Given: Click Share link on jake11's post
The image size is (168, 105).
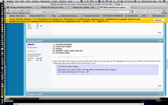Looking at the screenshot, I should tap(160, 86).
